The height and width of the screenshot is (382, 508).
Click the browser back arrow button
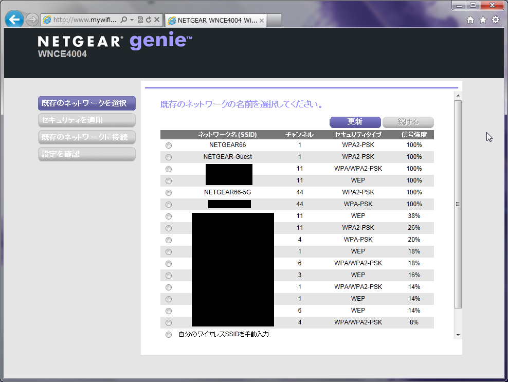coord(14,20)
